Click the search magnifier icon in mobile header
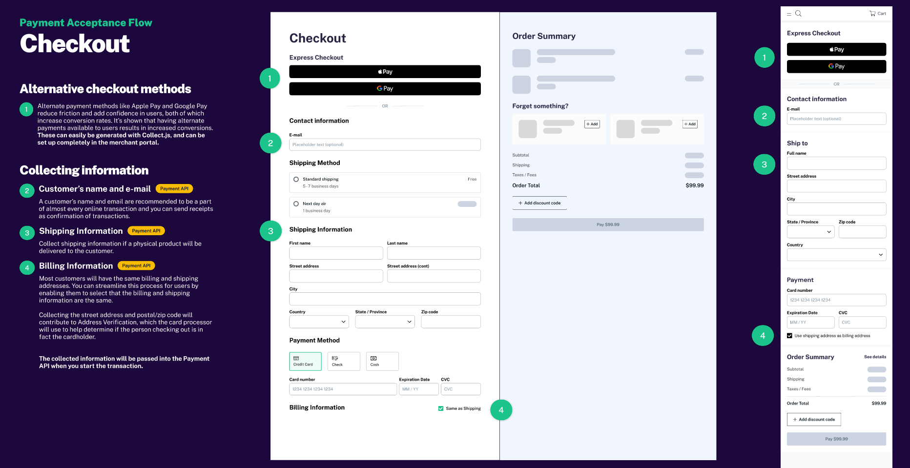 [798, 14]
